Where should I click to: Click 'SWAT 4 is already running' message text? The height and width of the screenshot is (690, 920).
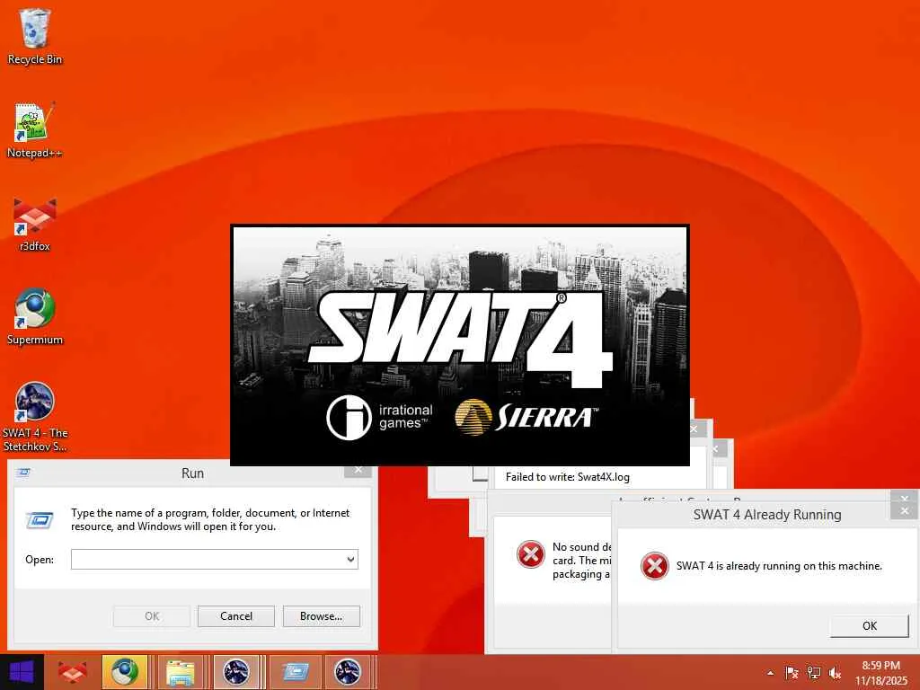point(779,566)
